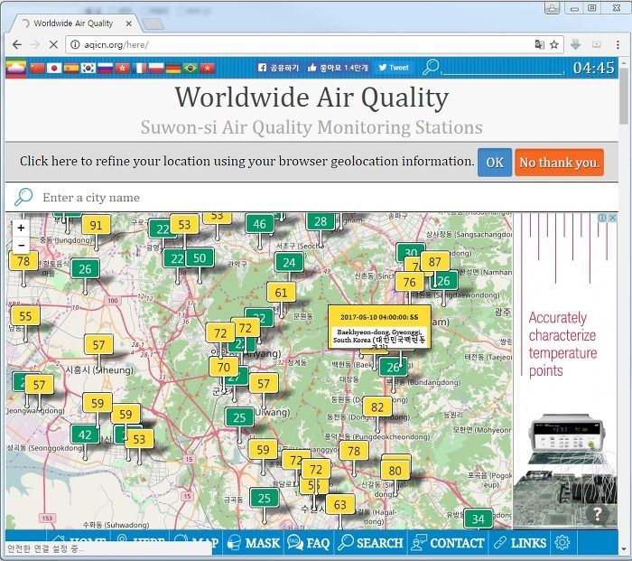Switch language with the Brazil flag
This screenshot has width=632, height=561.
click(191, 68)
